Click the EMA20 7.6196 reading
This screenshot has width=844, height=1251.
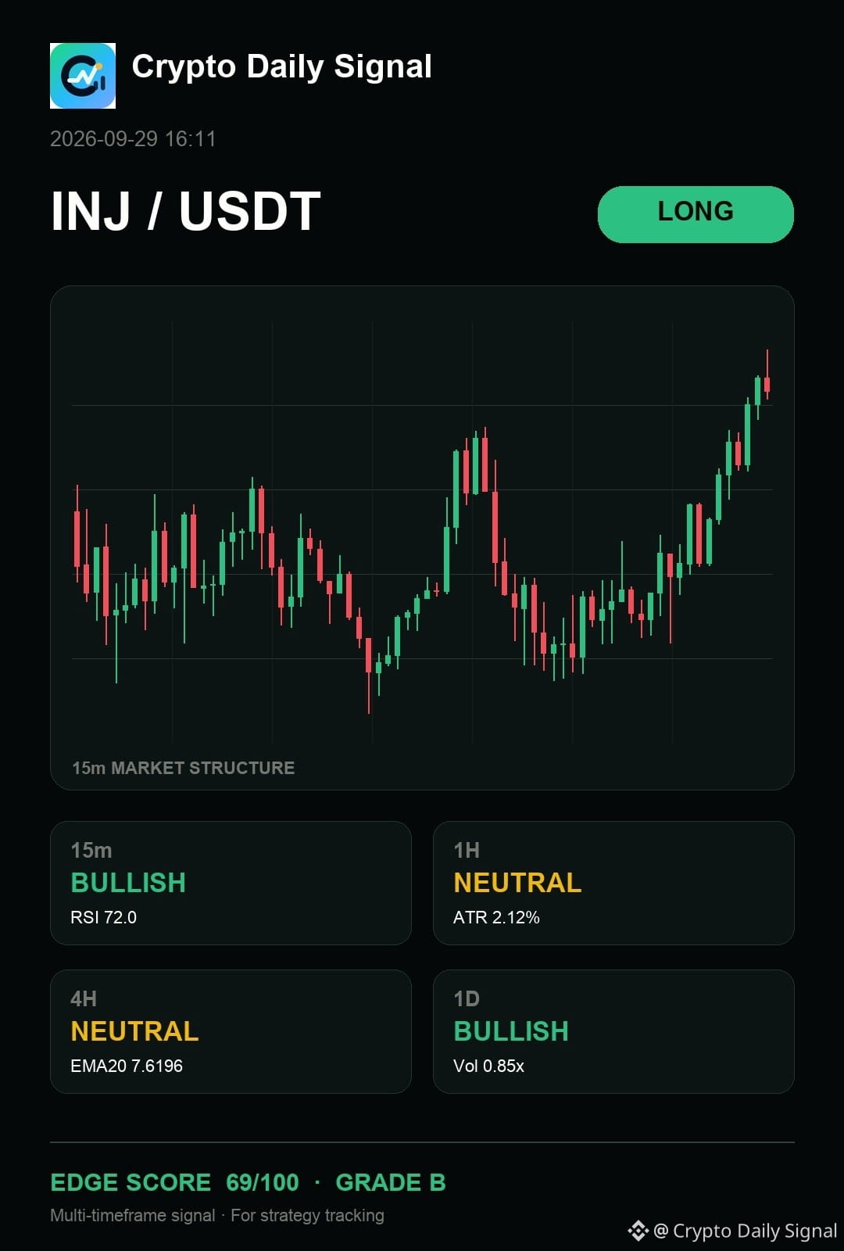pos(127,1066)
